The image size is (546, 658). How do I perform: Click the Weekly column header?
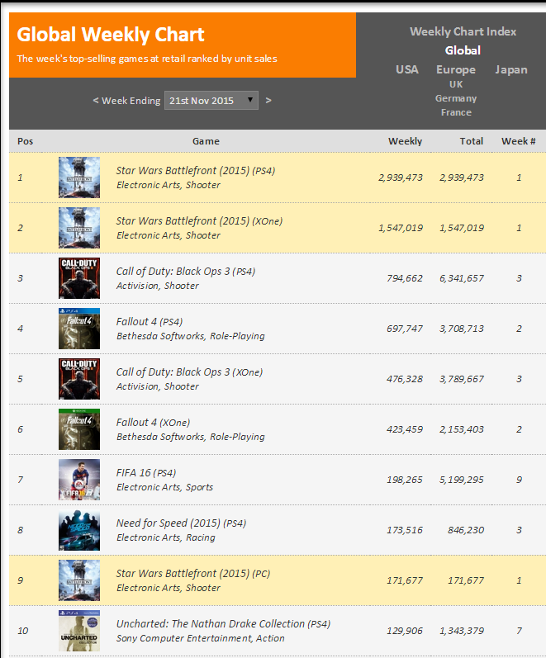[405, 141]
